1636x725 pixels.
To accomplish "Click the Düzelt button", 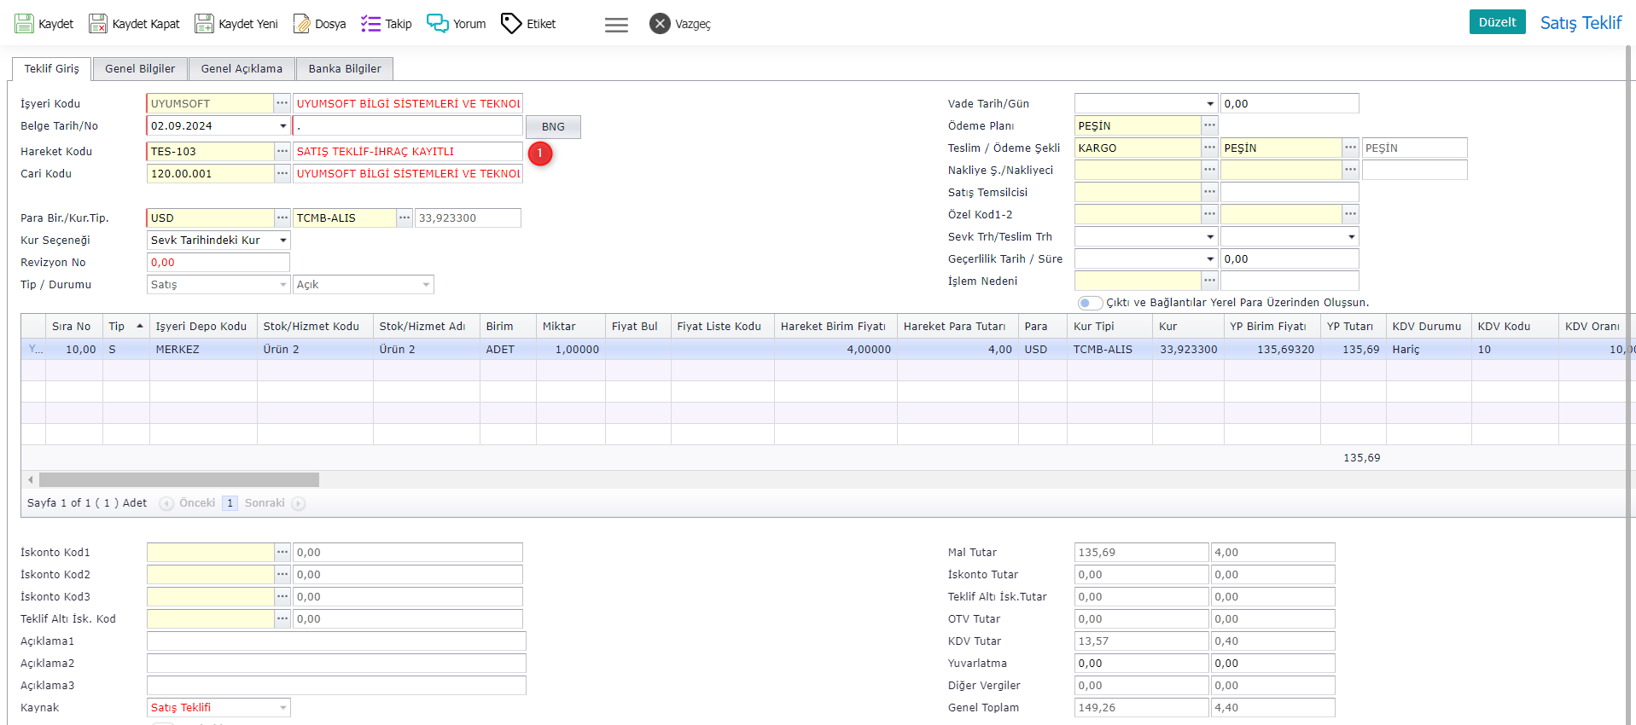I will click(x=1497, y=22).
